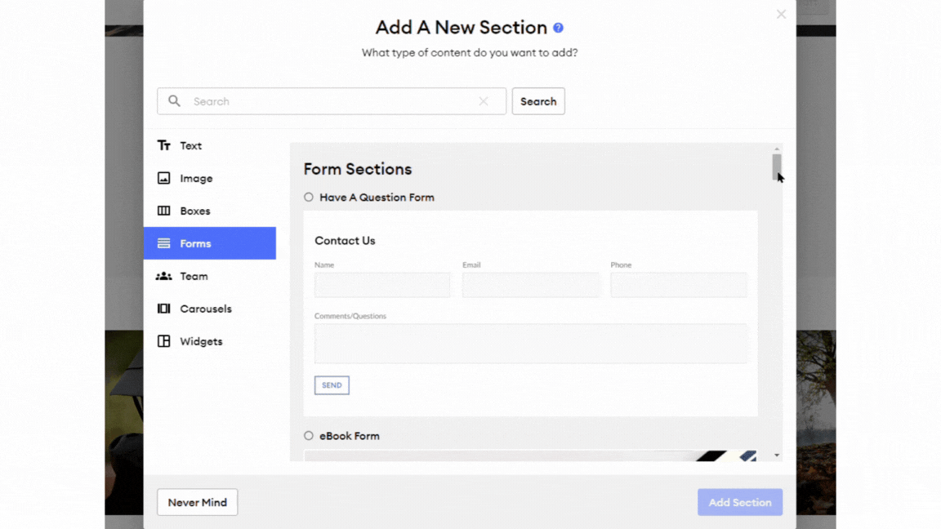The image size is (941, 529).
Task: Choose the eBook Form option
Action: pyautogui.click(x=309, y=435)
